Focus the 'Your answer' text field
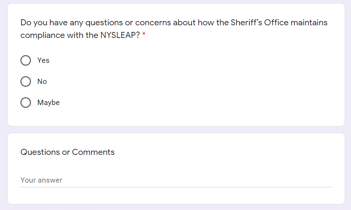Screen dimensions: 351x210 pos(175,180)
